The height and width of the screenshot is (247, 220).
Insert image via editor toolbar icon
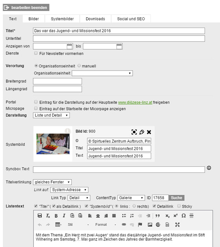pyautogui.click(x=150, y=225)
